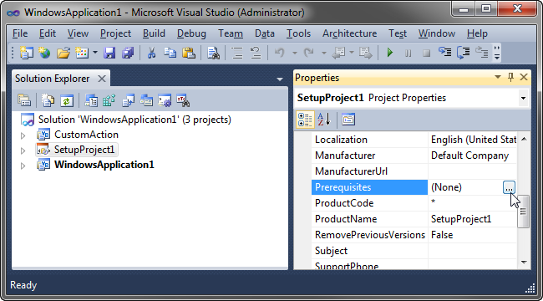Open the toolbar overflow options arrow

[x=497, y=53]
